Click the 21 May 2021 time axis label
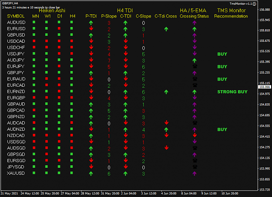Image resolution: width=272 pixels, height=197 pixels. (10, 194)
